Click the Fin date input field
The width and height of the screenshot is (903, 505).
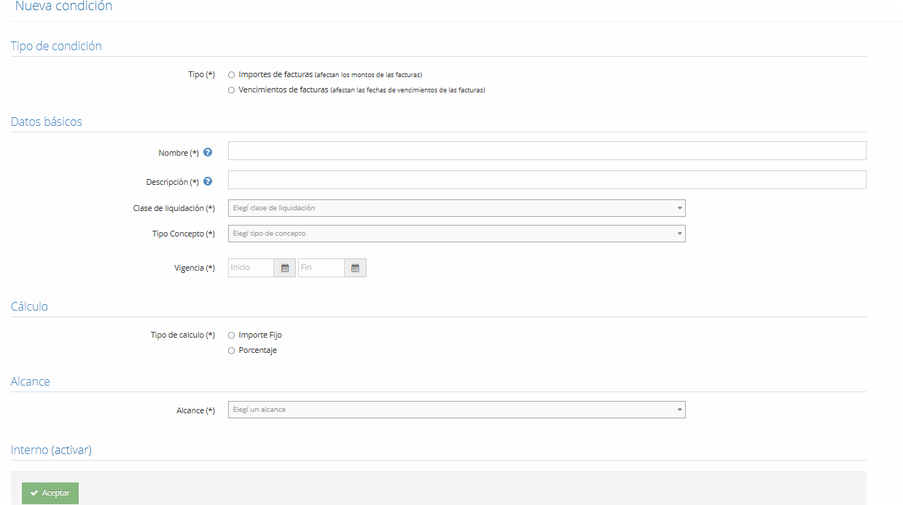321,268
